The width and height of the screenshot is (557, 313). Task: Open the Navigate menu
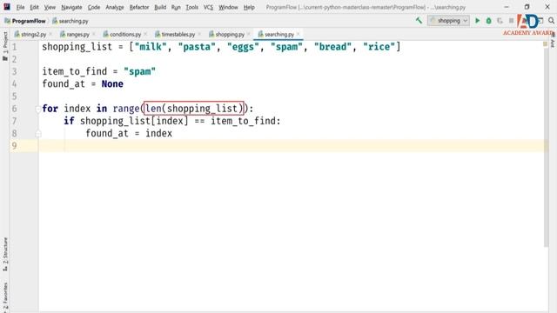pos(71,7)
